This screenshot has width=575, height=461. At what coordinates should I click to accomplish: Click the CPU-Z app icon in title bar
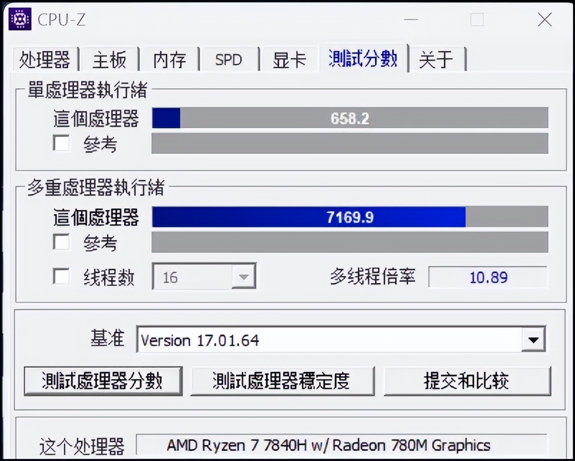[20, 19]
